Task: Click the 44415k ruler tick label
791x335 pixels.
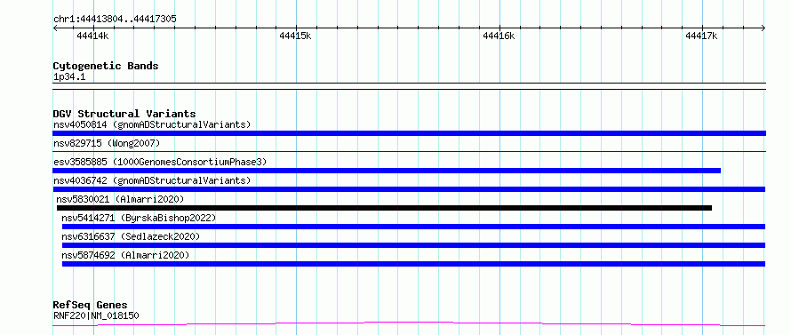Action: 295,36
